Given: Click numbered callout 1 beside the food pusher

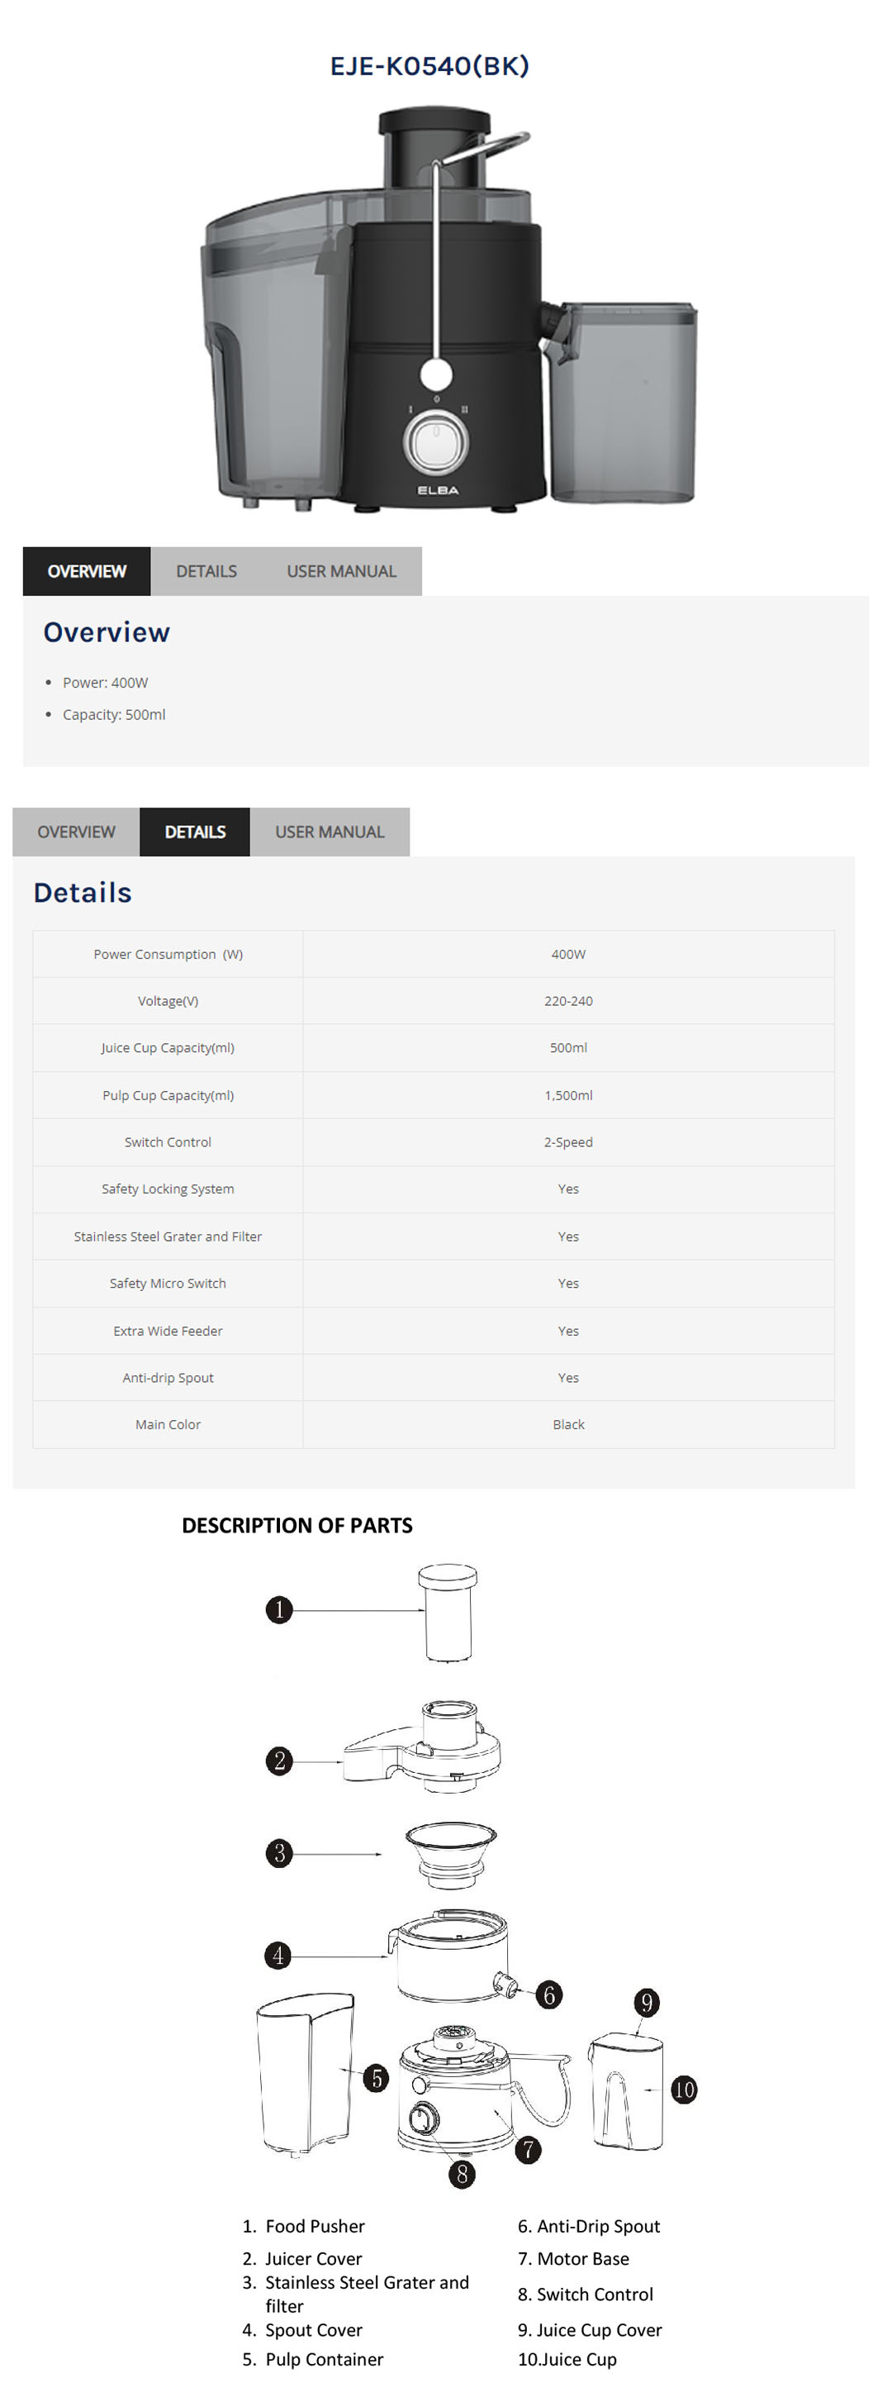Looking at the screenshot, I should tap(279, 1610).
